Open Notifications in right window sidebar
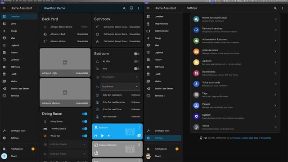The image size is (288, 162). 163,149
